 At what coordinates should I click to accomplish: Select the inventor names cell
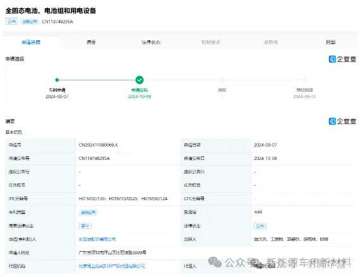tap(291, 239)
